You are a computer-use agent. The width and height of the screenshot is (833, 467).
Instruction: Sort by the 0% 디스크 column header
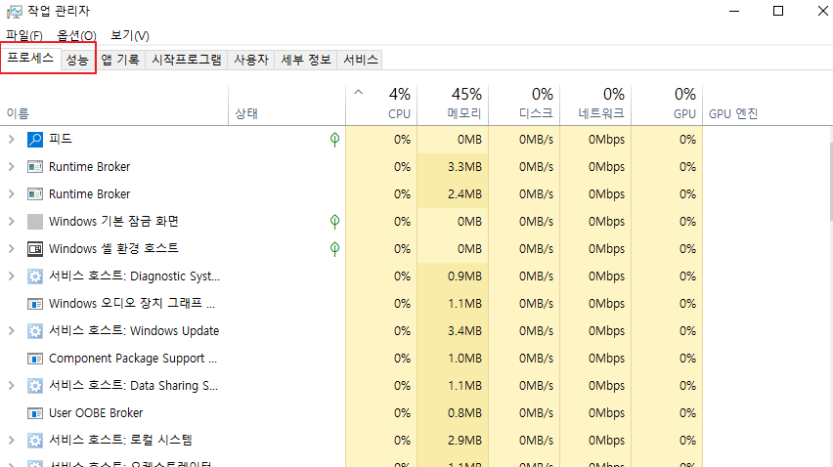524,106
